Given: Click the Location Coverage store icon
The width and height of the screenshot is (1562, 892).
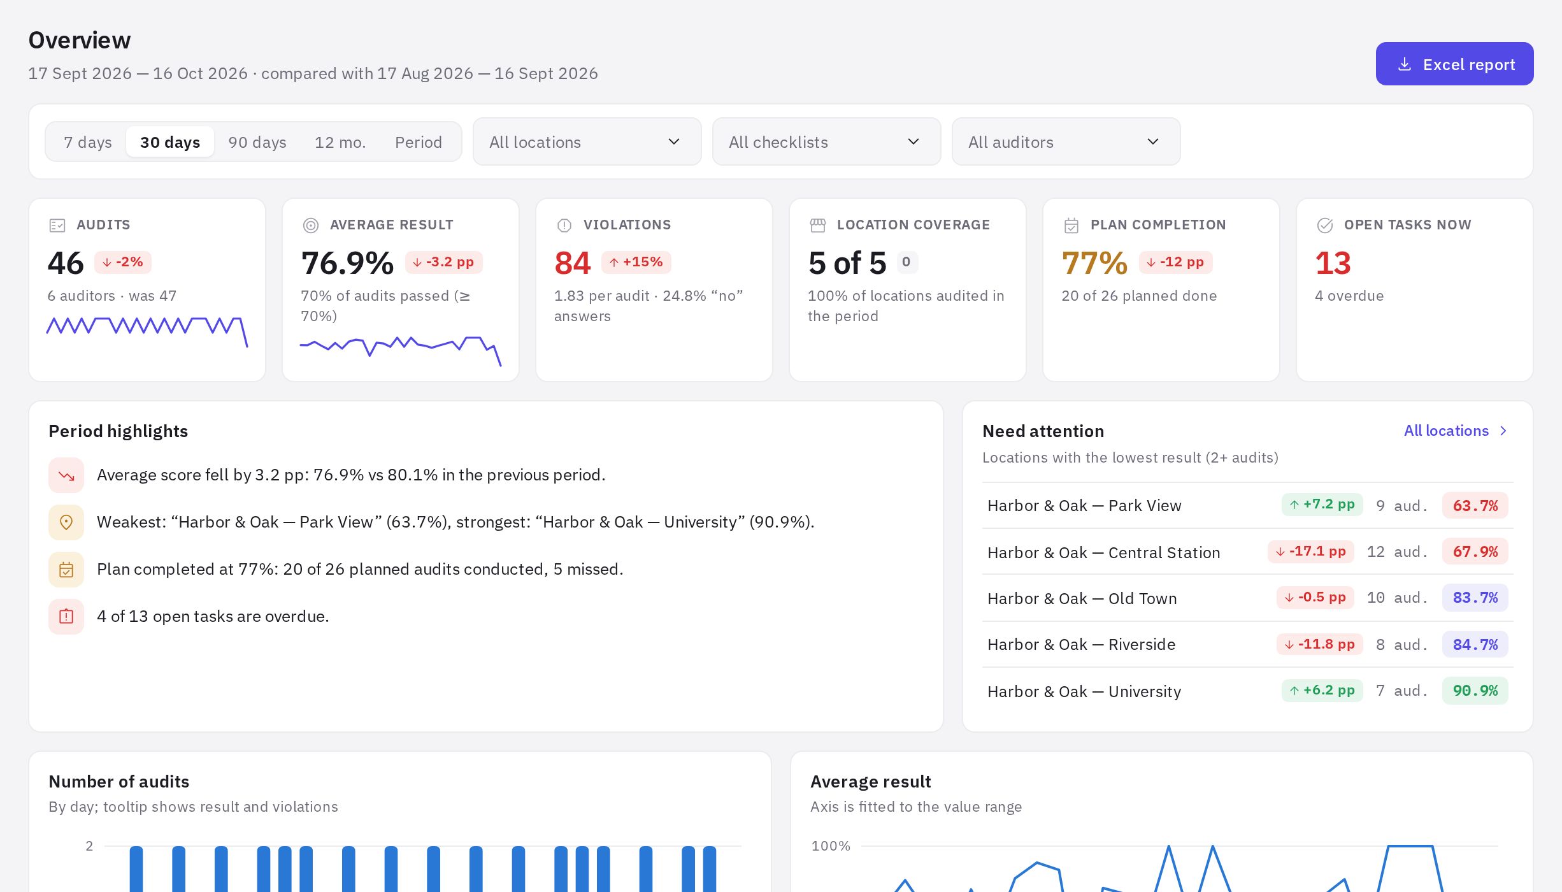Looking at the screenshot, I should click(x=818, y=225).
